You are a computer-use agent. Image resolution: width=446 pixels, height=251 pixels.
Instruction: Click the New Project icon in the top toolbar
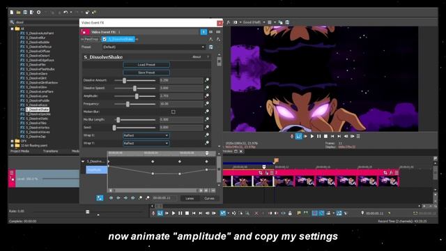pyautogui.click(x=12, y=13)
